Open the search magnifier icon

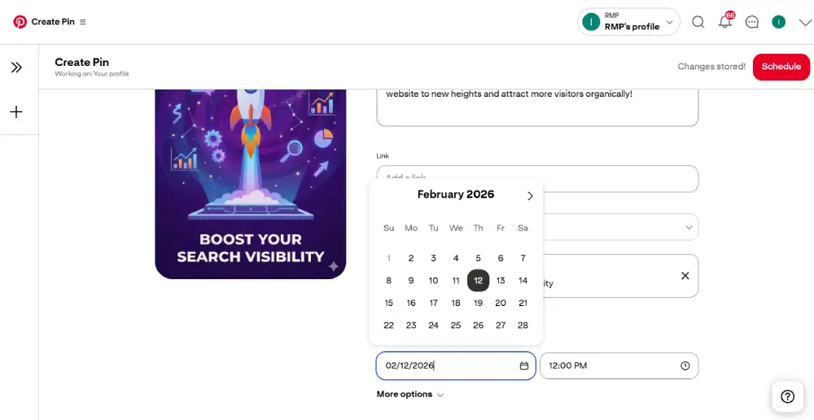click(x=698, y=22)
